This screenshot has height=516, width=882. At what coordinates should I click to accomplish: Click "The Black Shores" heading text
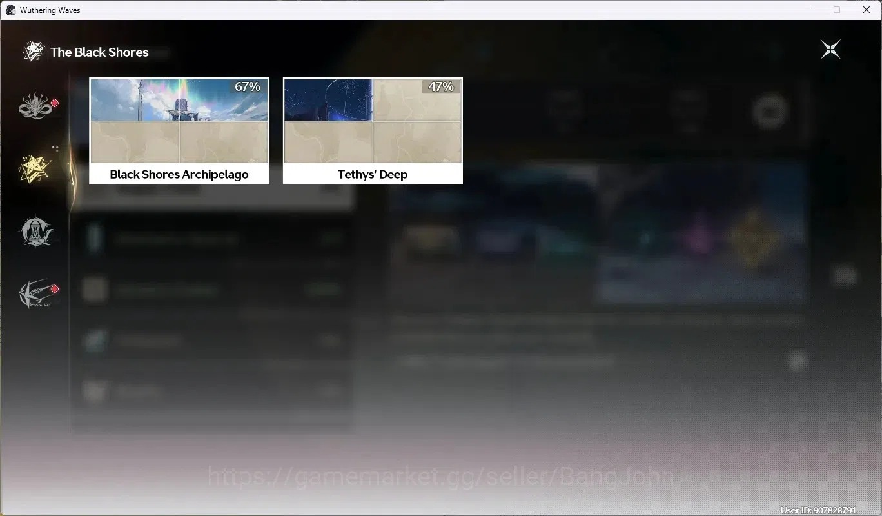tap(99, 52)
